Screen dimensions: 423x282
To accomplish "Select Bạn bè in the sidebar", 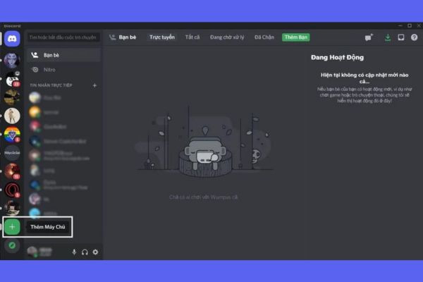I will (64, 55).
